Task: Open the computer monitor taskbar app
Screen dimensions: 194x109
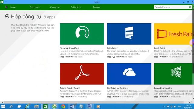Action: click(90, 106)
